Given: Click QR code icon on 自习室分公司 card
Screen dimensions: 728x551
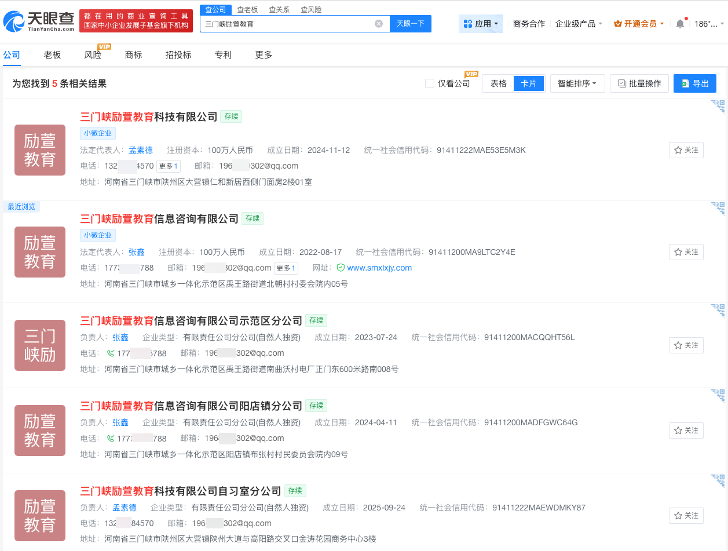Looking at the screenshot, I should (718, 481).
